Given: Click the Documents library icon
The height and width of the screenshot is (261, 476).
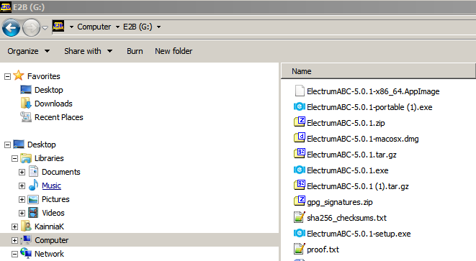Looking at the screenshot, I should pos(33,171).
